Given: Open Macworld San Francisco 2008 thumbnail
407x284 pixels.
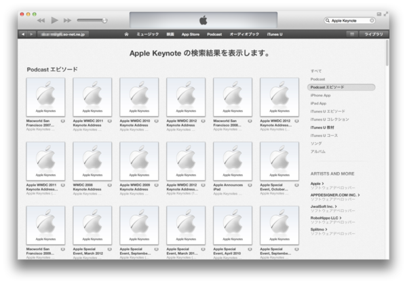Looking at the screenshot, I should point(233,97).
